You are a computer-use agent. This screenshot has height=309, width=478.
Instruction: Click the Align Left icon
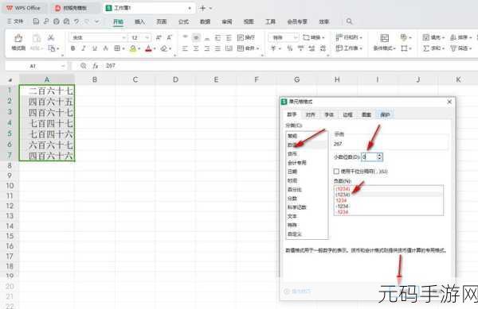tap(185, 48)
